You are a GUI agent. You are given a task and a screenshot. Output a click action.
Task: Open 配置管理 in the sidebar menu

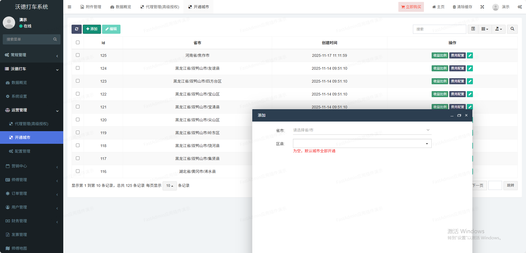[23, 151]
